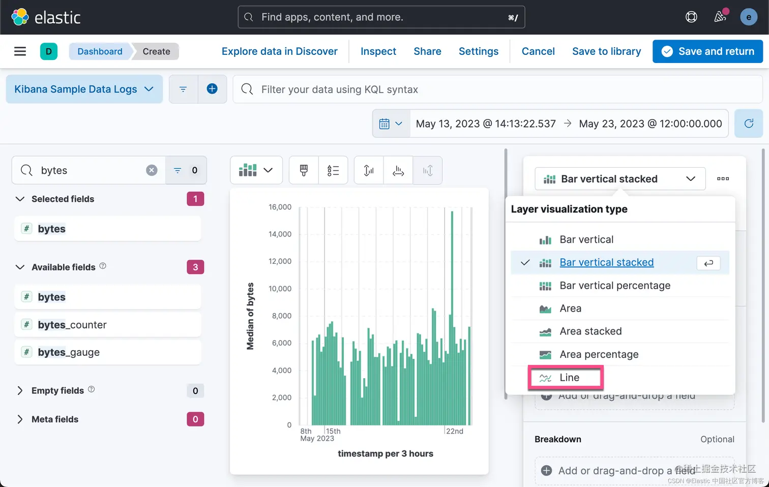Choose 'Area stacked' visualization type

pos(620,331)
